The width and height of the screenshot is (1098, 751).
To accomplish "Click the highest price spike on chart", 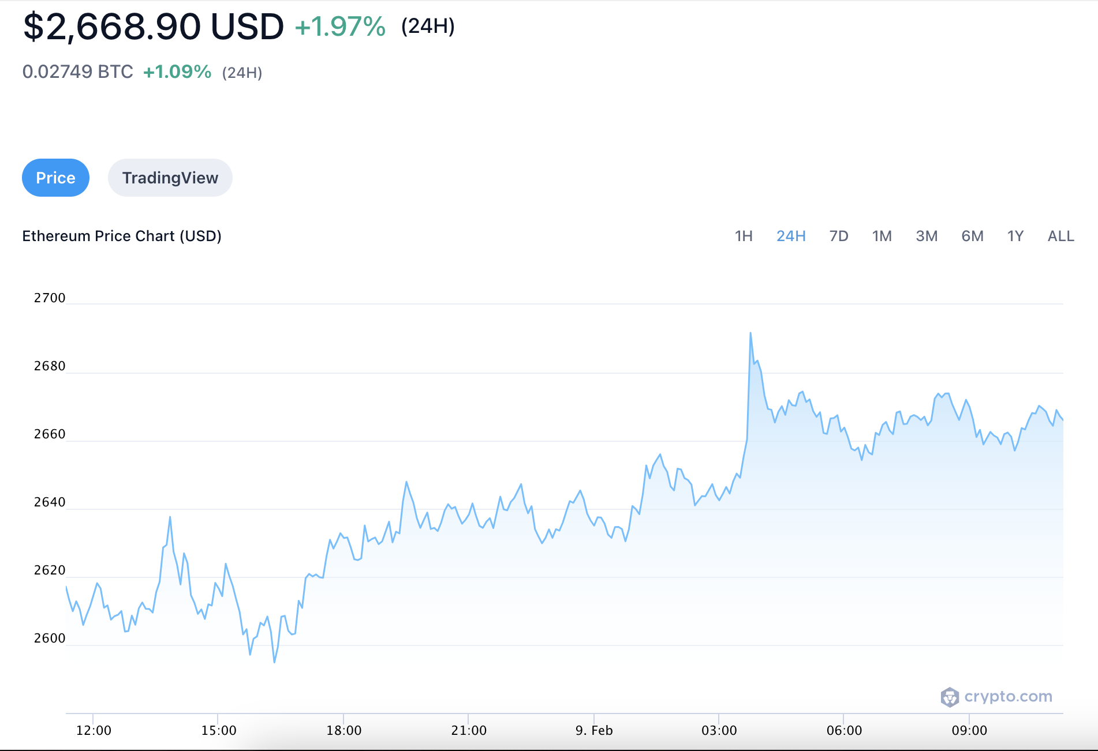I will click(x=750, y=333).
